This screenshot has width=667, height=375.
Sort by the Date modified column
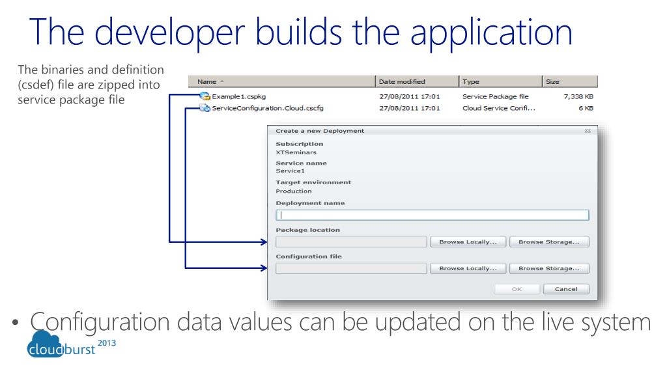coord(418,81)
